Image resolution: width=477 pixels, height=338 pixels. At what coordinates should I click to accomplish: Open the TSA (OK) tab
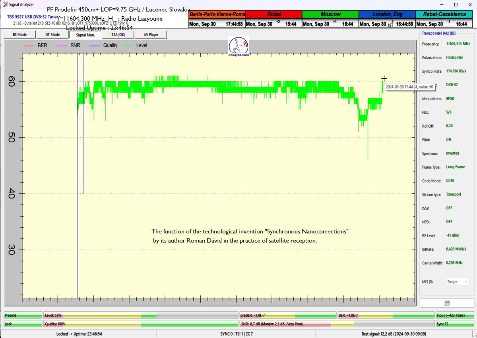click(x=118, y=35)
